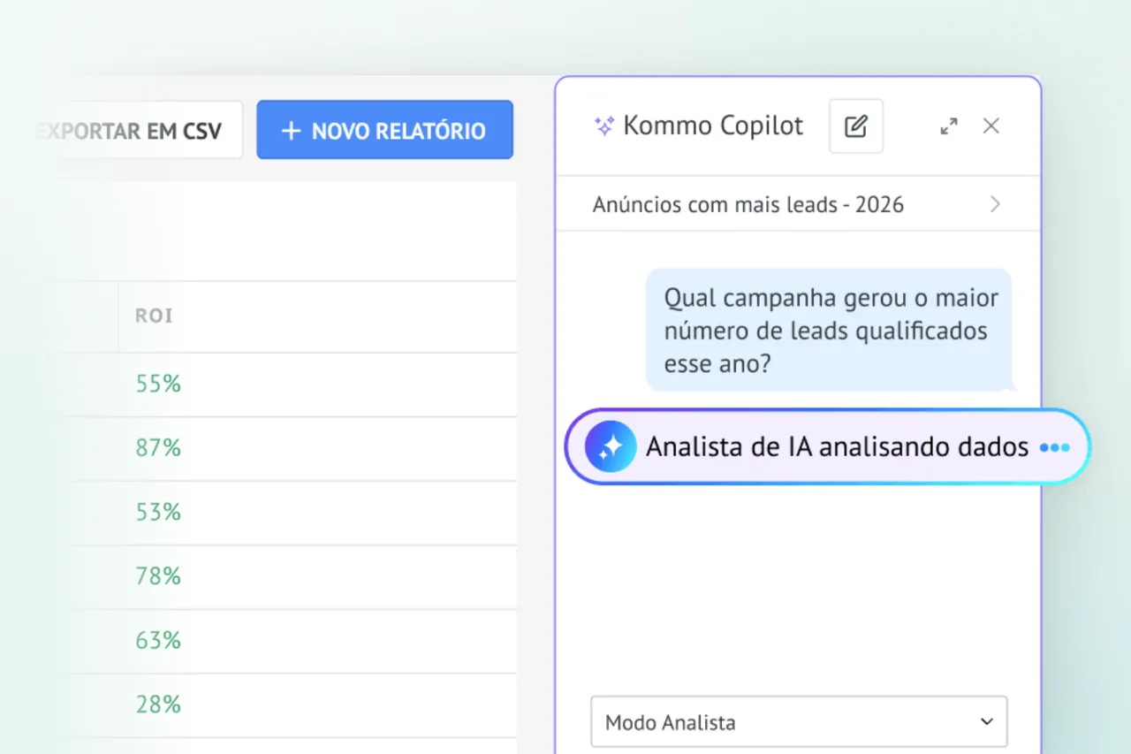This screenshot has height=754, width=1131.
Task: Click the Exportar em CSV button
Action: 137,130
